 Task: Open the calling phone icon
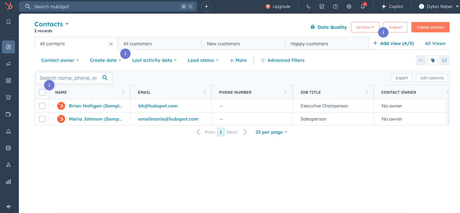click(308, 7)
